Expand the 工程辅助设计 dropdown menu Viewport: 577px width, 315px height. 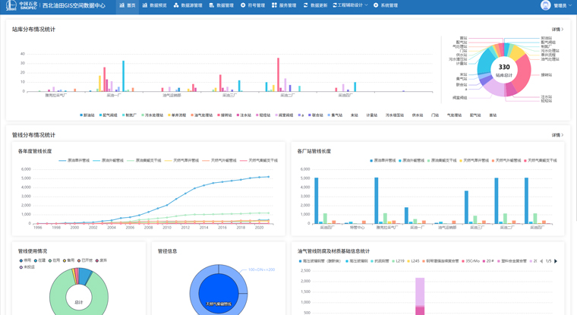point(351,5)
